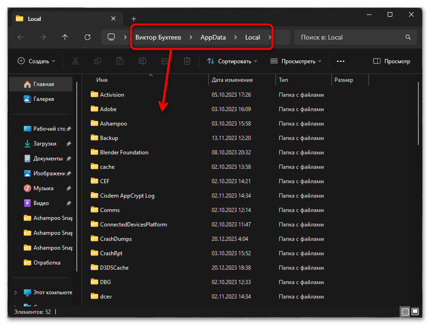Open the three-dots more options menu
This screenshot has width=430, height=325.
tap(341, 61)
